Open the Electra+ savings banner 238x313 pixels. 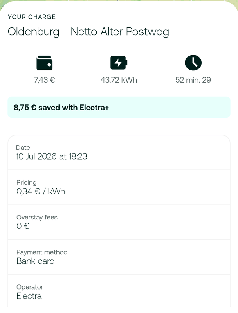(119, 107)
